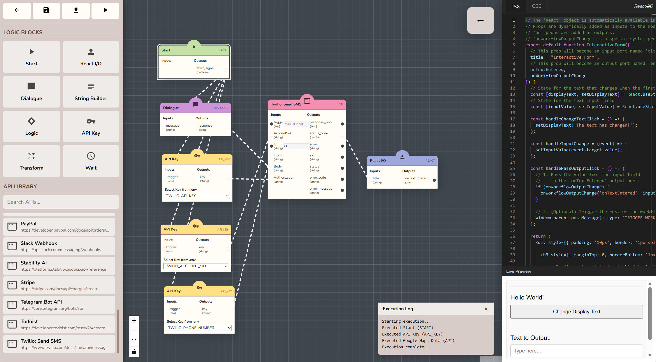Add a Wait logic block
Viewport: 656px width, 362px height.
(x=91, y=161)
